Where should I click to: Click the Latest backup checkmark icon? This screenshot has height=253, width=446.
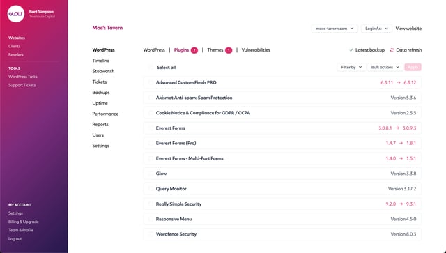tap(351, 50)
